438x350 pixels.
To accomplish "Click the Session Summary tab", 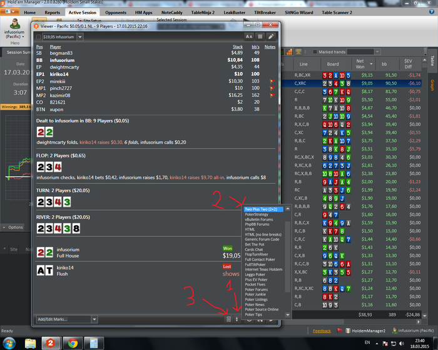I will (x=18, y=52).
